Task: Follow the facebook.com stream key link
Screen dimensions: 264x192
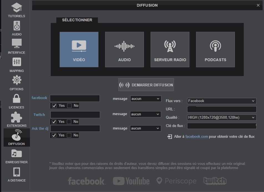Action: click(197, 137)
